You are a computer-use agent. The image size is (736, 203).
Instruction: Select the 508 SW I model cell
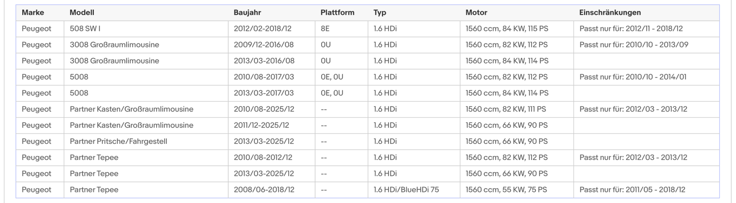point(85,29)
